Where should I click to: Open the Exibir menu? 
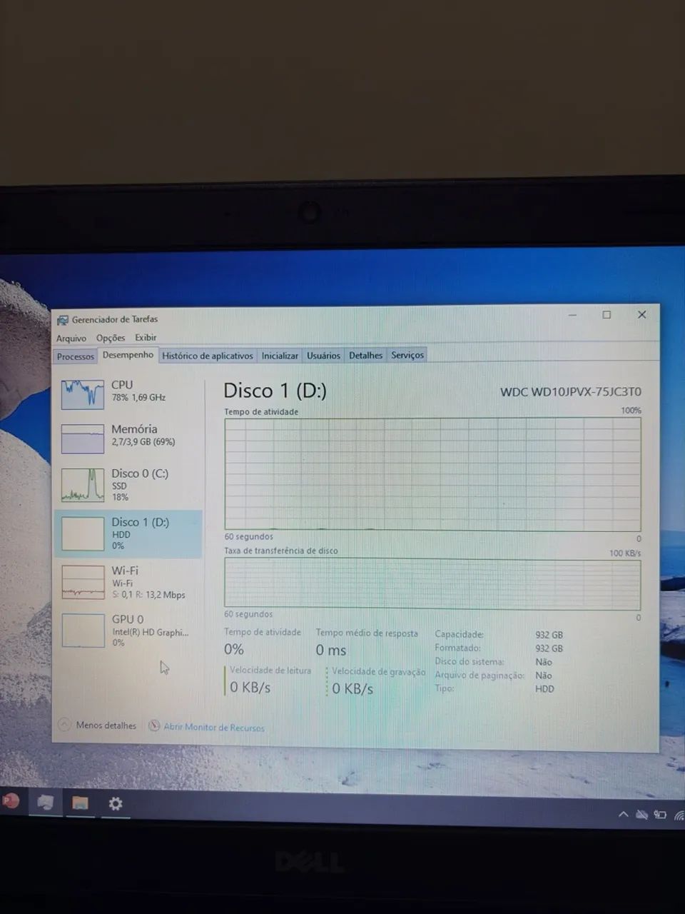tap(146, 337)
